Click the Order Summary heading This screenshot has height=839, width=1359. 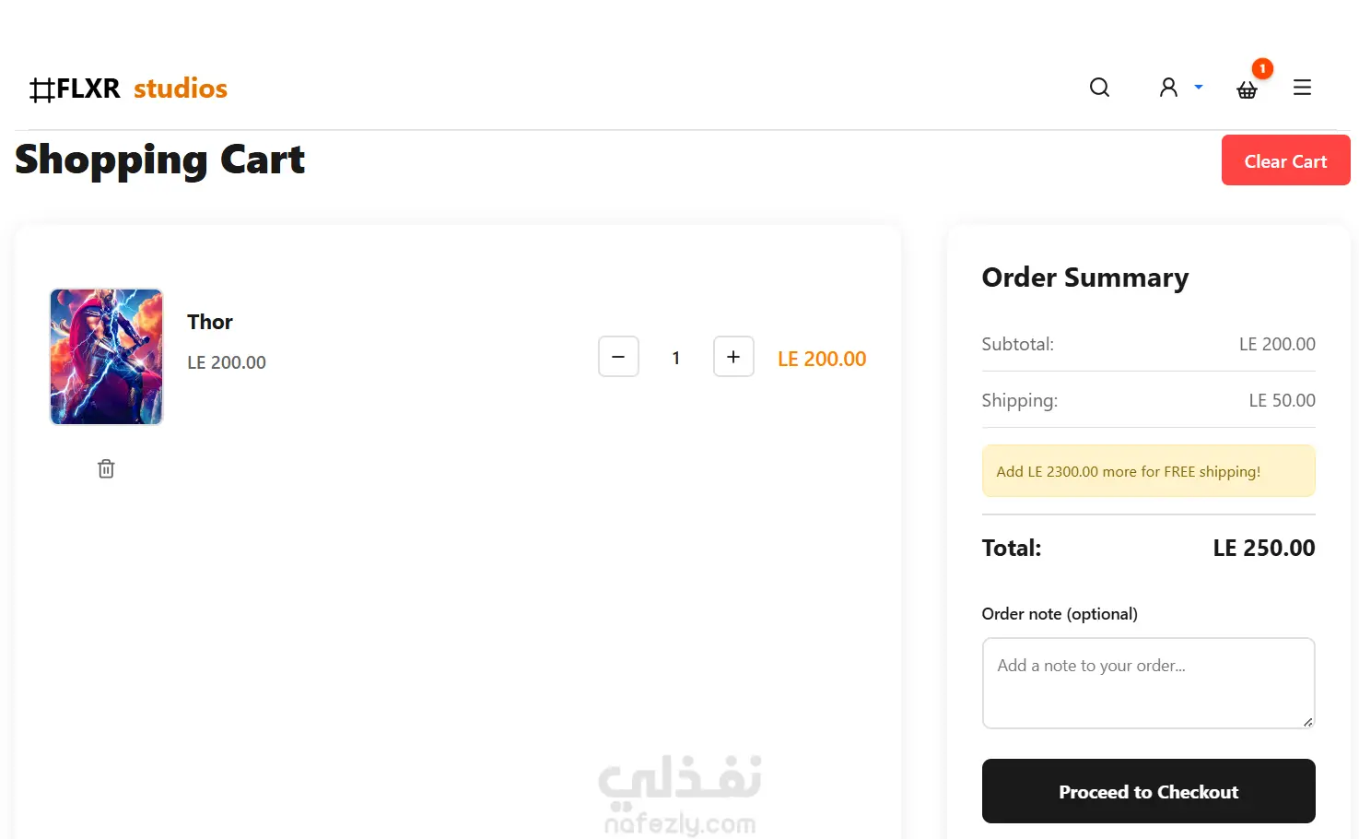1084,278
